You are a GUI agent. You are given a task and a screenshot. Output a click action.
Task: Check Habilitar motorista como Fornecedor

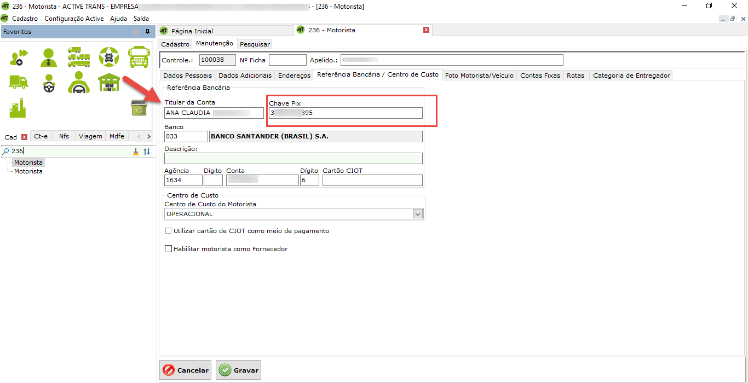pyautogui.click(x=169, y=249)
